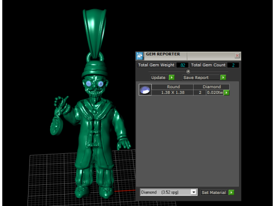
Task: Click the green arrow next to 0.020tw
Action: point(226,93)
